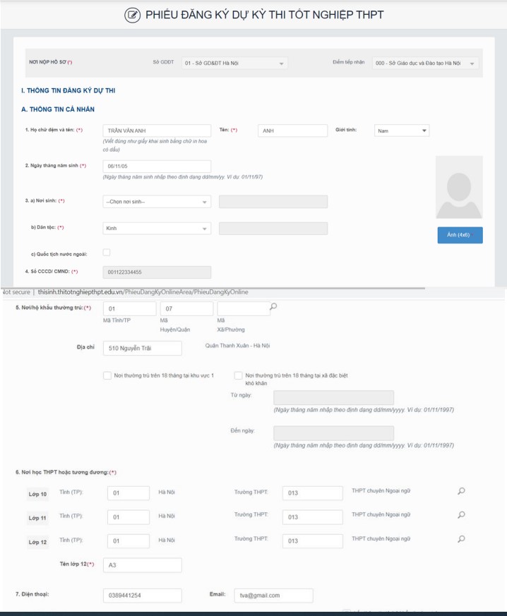The width and height of the screenshot is (507, 616).
Task: Click the Email input field
Action: pyautogui.click(x=273, y=596)
